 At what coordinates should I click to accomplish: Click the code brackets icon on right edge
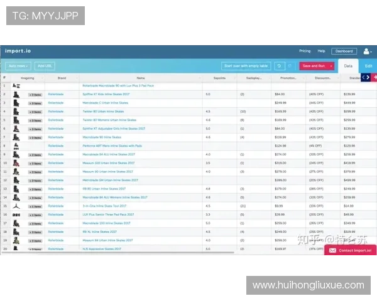pos(364,77)
